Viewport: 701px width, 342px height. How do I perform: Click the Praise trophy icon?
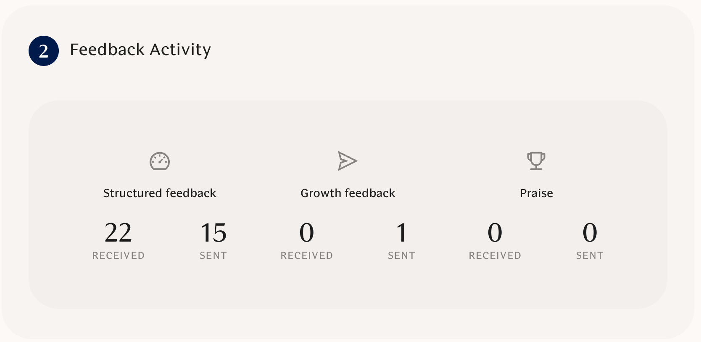[x=536, y=161]
